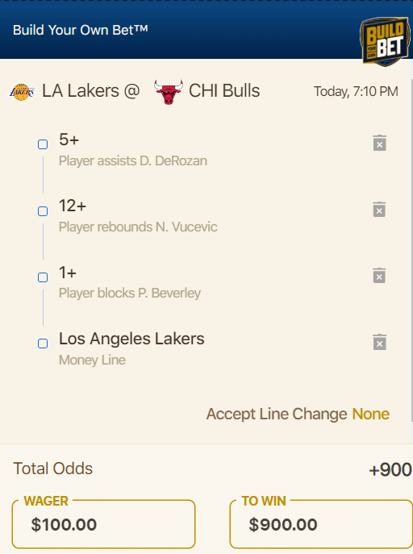Image resolution: width=413 pixels, height=554 pixels.
Task: Check the 12+ rebounds Vucevic box
Action: click(x=43, y=211)
